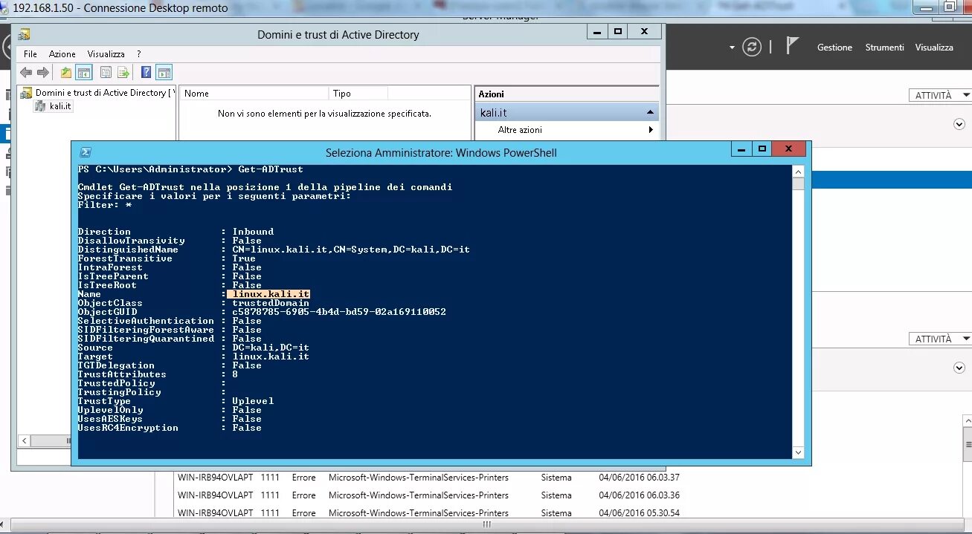Open the ? help menu
Image resolution: width=972 pixels, height=534 pixels.
(138, 54)
